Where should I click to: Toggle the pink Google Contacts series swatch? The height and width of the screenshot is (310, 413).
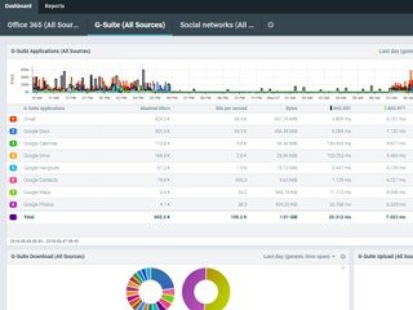point(13,180)
